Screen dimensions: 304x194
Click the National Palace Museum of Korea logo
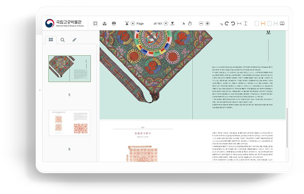point(64,23)
